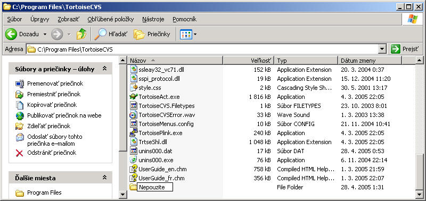Open the Hľadať search pane

(x=111, y=34)
